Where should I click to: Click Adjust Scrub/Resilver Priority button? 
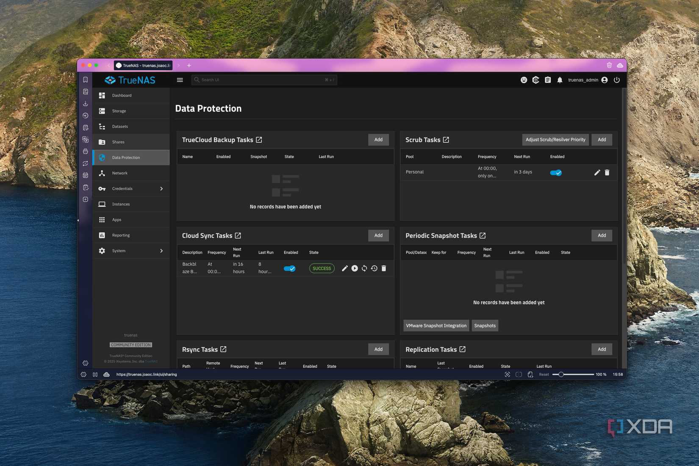click(555, 140)
